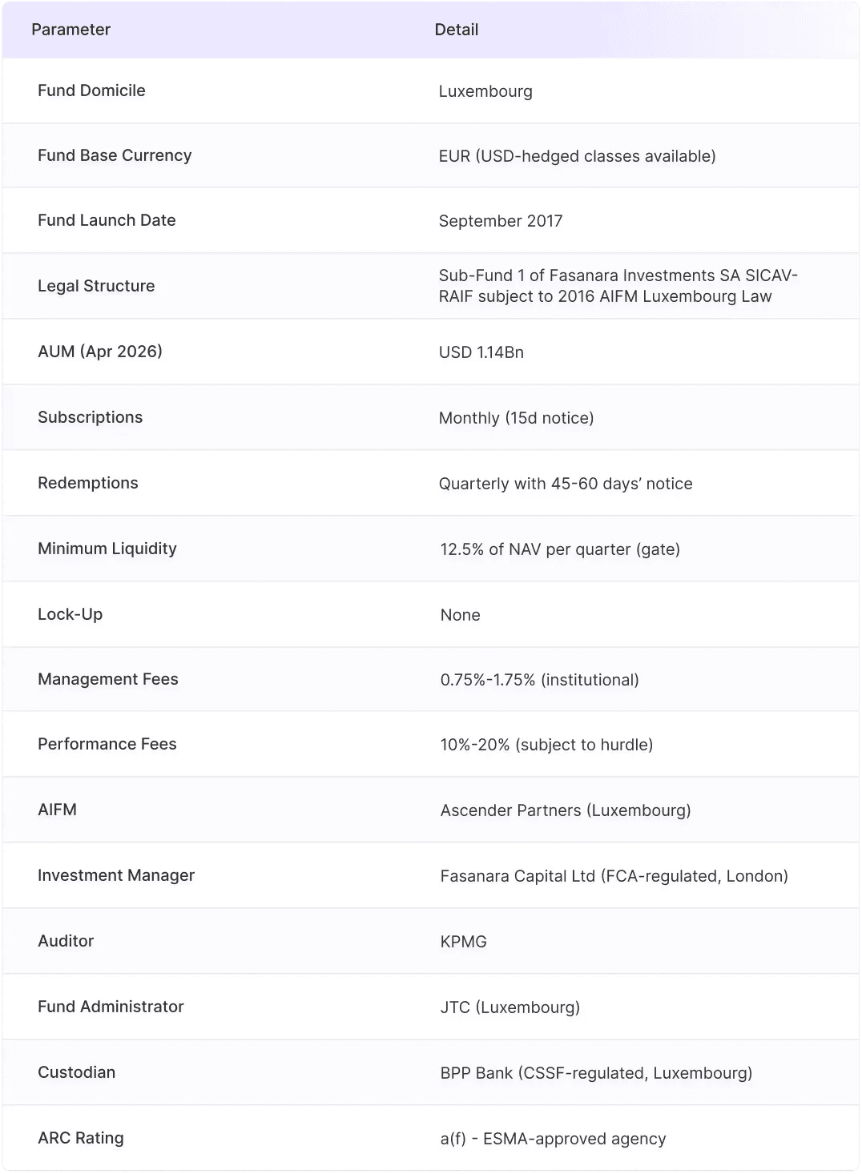Click the ARC Rating a(f) value

553,1139
